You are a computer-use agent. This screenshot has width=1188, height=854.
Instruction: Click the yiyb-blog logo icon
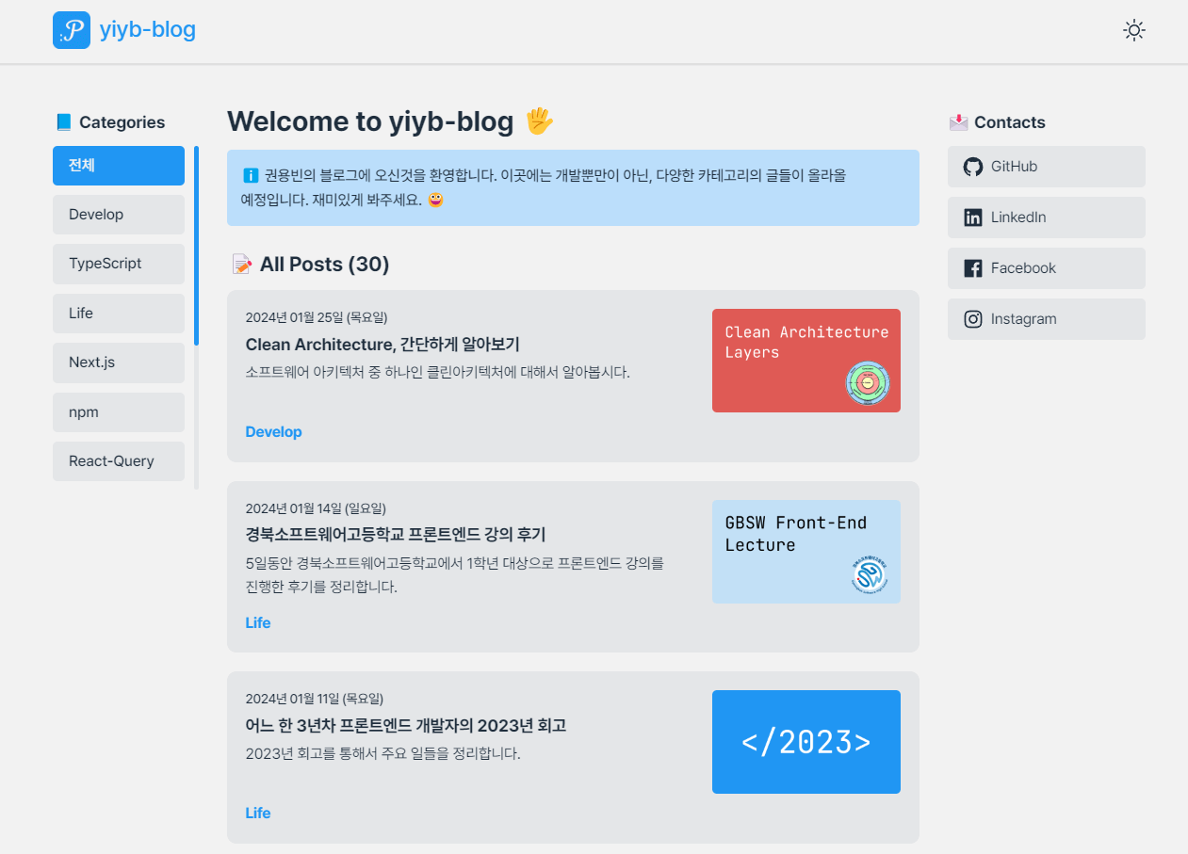point(72,30)
